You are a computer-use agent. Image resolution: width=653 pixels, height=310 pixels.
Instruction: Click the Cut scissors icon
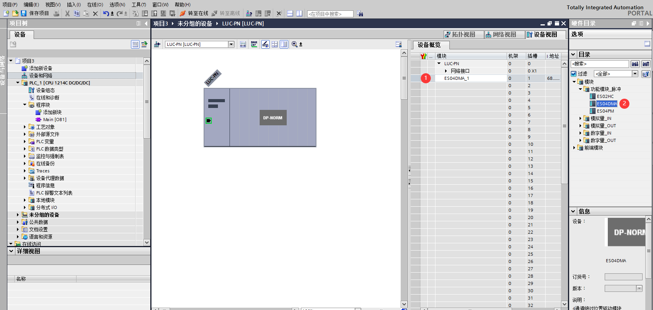(68, 13)
